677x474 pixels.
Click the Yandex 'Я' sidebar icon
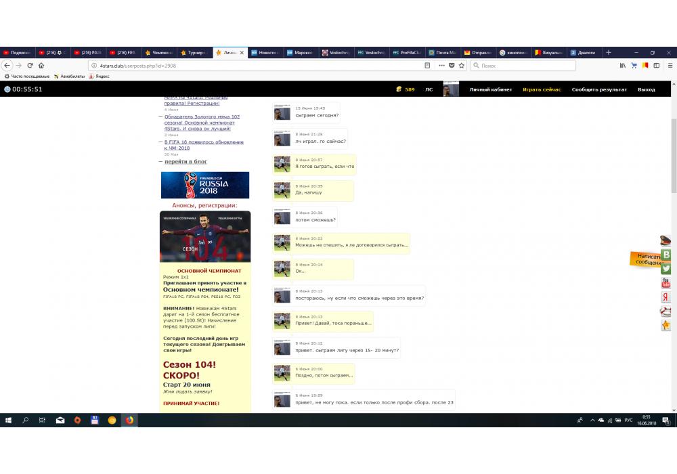click(666, 297)
